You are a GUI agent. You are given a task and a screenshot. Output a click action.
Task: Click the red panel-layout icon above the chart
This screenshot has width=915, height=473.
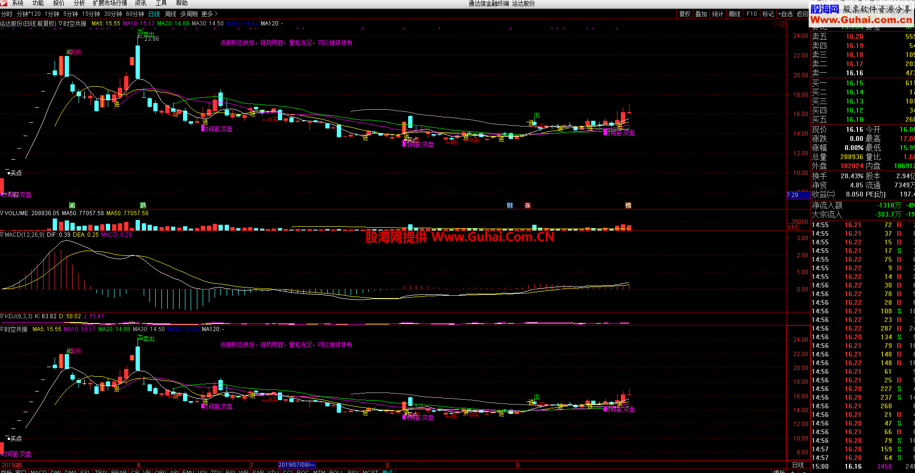point(783,23)
